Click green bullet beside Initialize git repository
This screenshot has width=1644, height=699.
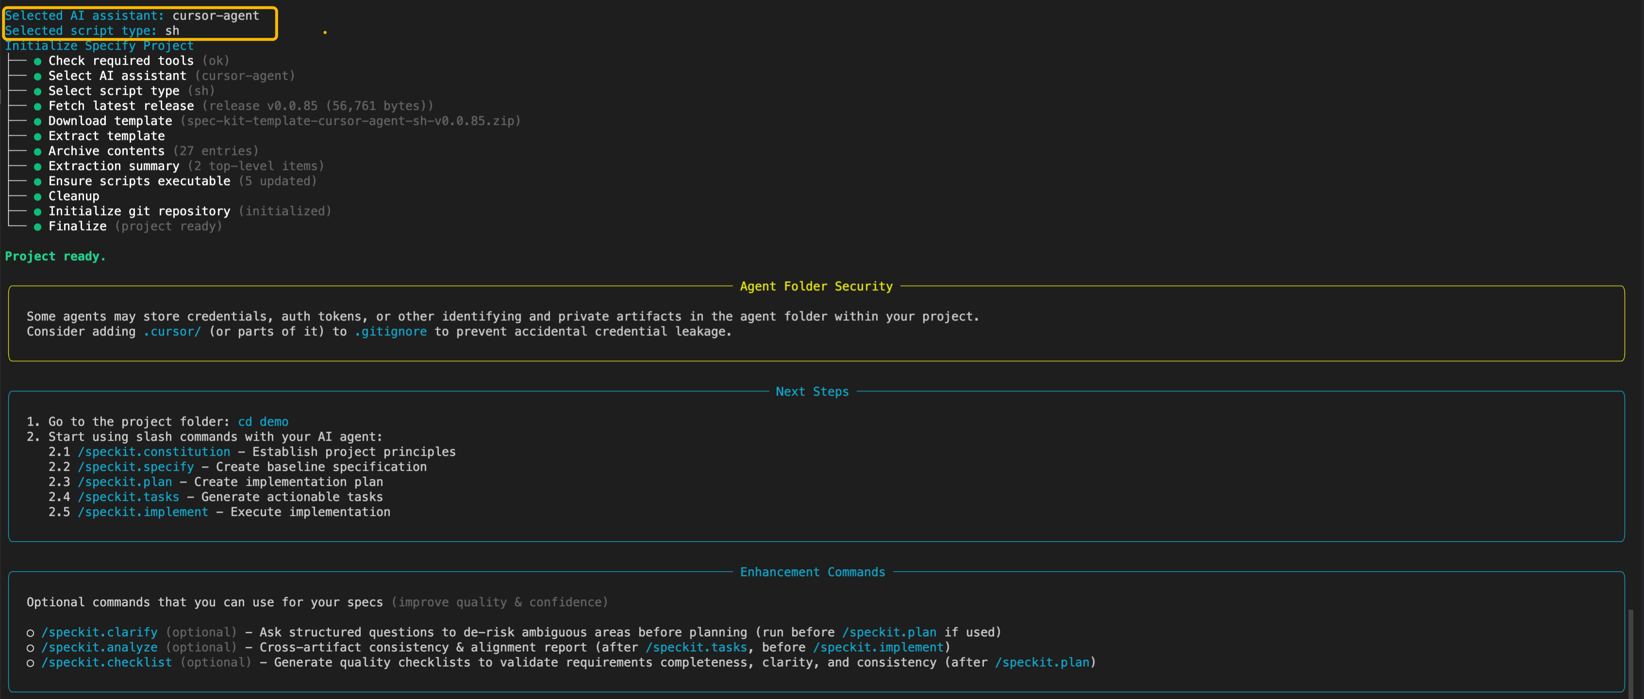pyautogui.click(x=38, y=212)
